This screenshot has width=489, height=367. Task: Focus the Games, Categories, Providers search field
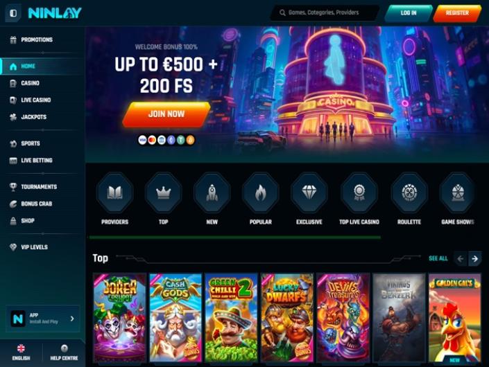[325, 12]
